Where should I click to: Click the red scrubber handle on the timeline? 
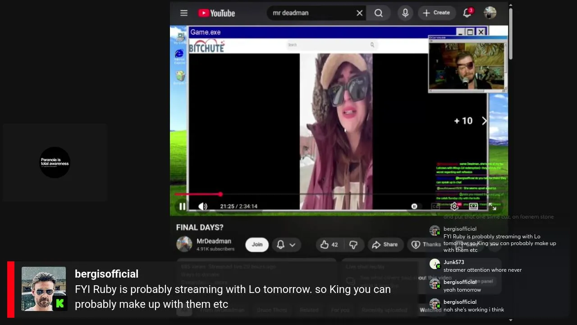click(x=220, y=195)
